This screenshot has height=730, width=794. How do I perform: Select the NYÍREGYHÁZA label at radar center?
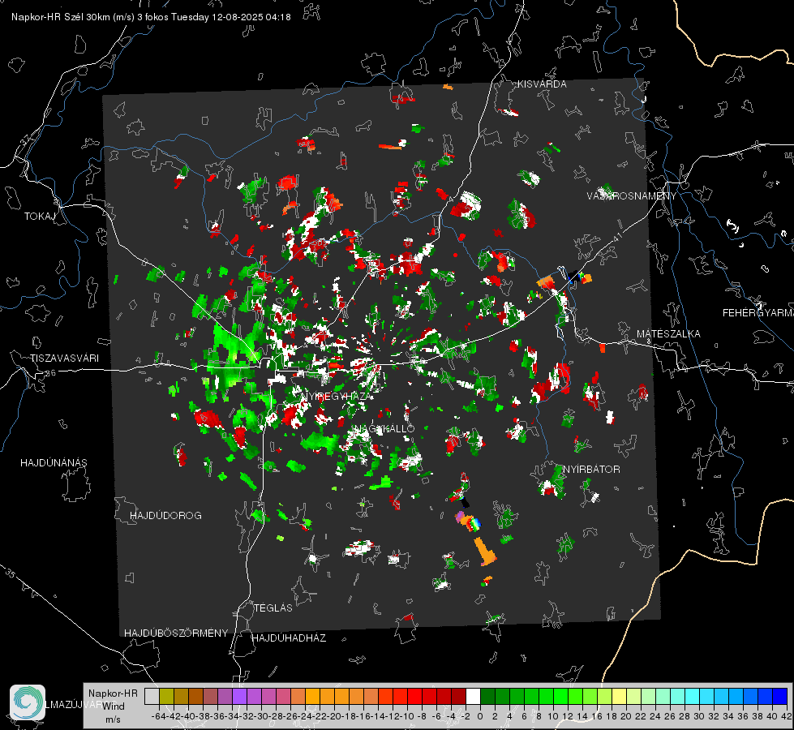(336, 396)
